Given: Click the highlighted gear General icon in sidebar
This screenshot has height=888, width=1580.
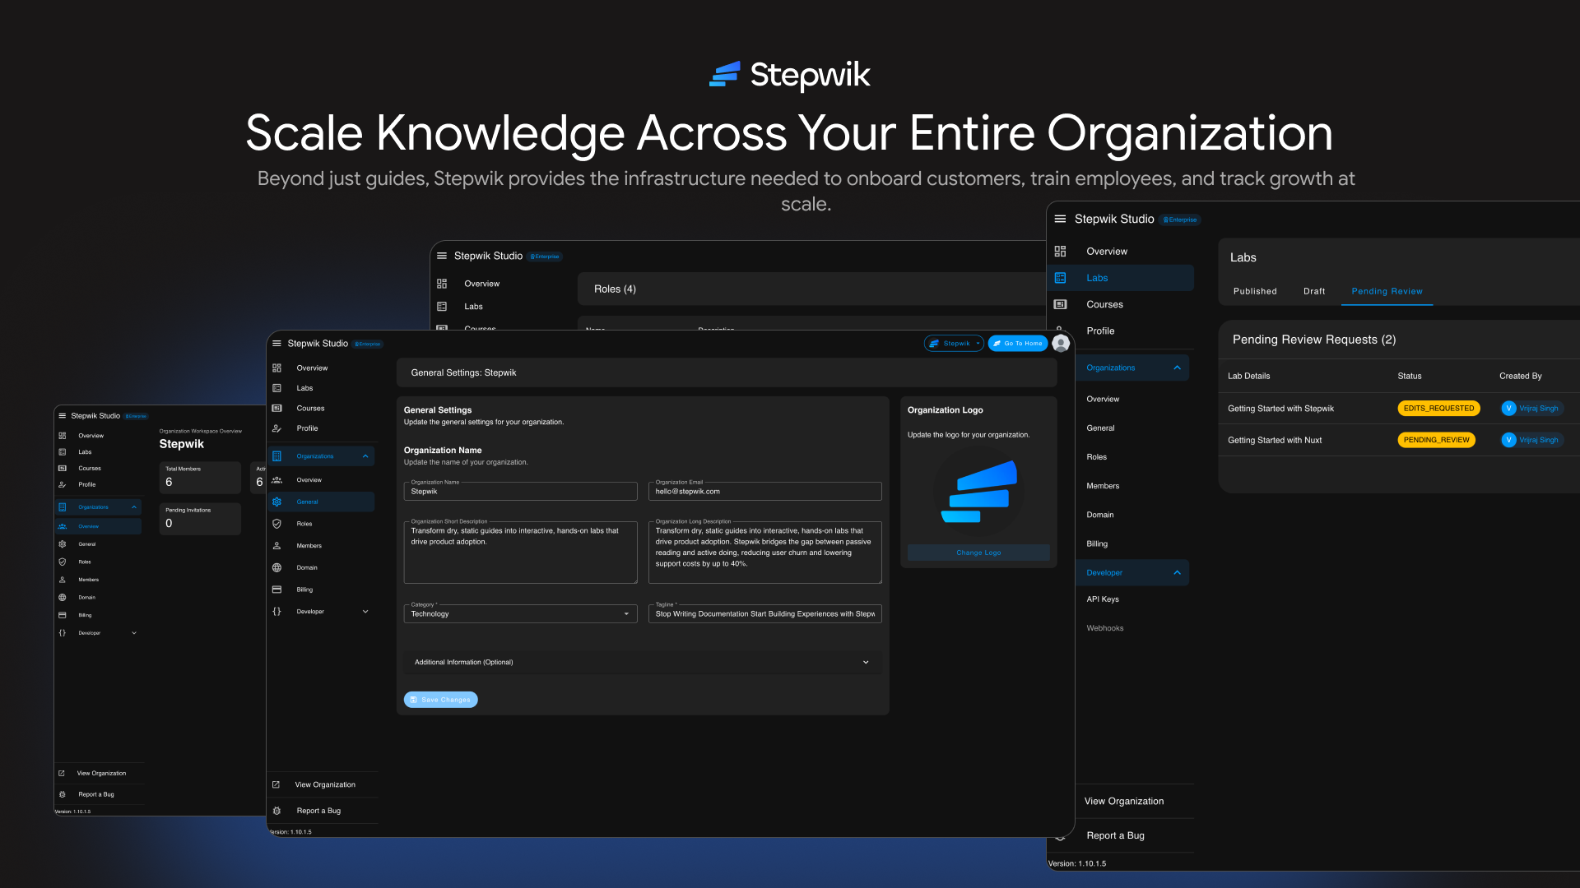Looking at the screenshot, I should pos(277,502).
